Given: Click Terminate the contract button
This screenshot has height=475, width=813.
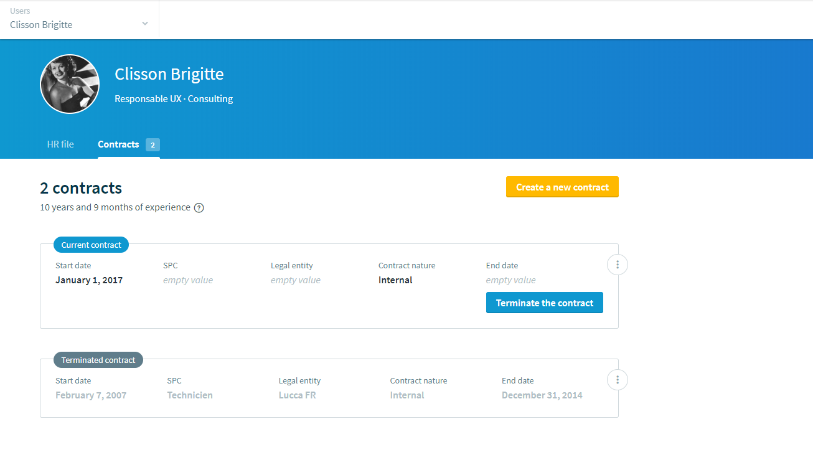Looking at the screenshot, I should pyautogui.click(x=545, y=303).
